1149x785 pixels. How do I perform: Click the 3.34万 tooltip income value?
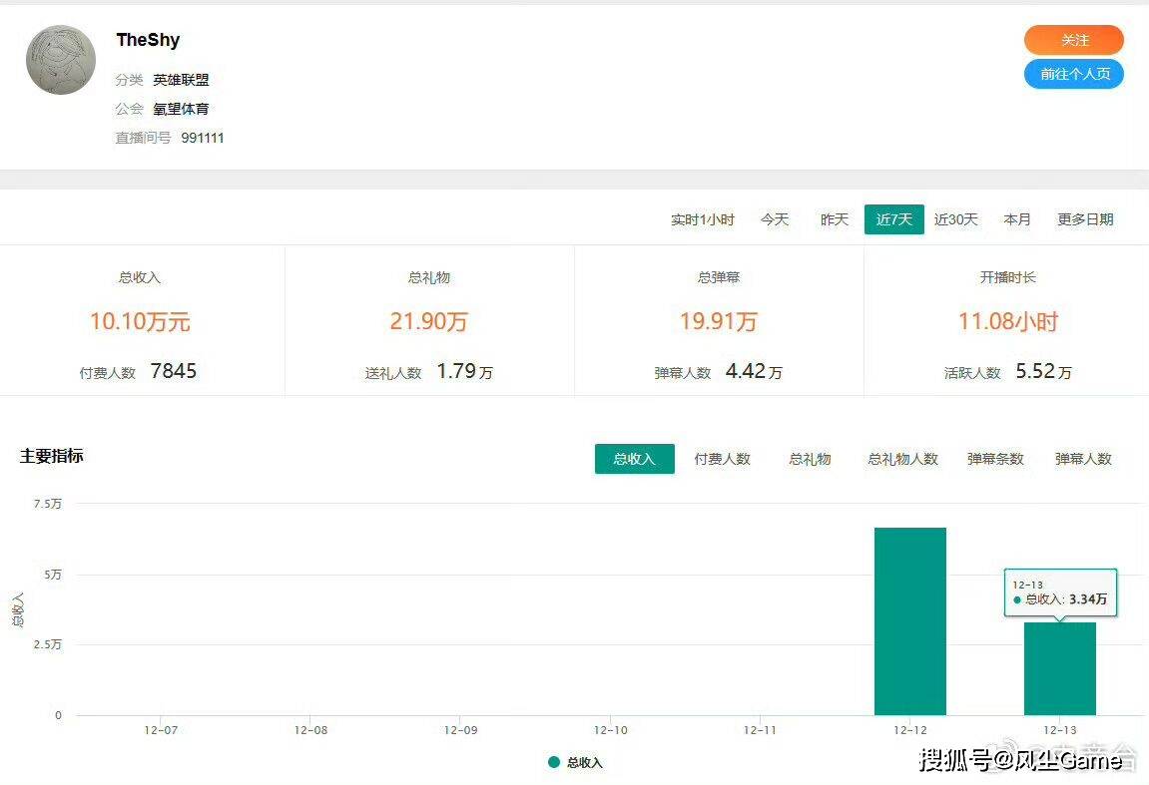[x=1087, y=599]
